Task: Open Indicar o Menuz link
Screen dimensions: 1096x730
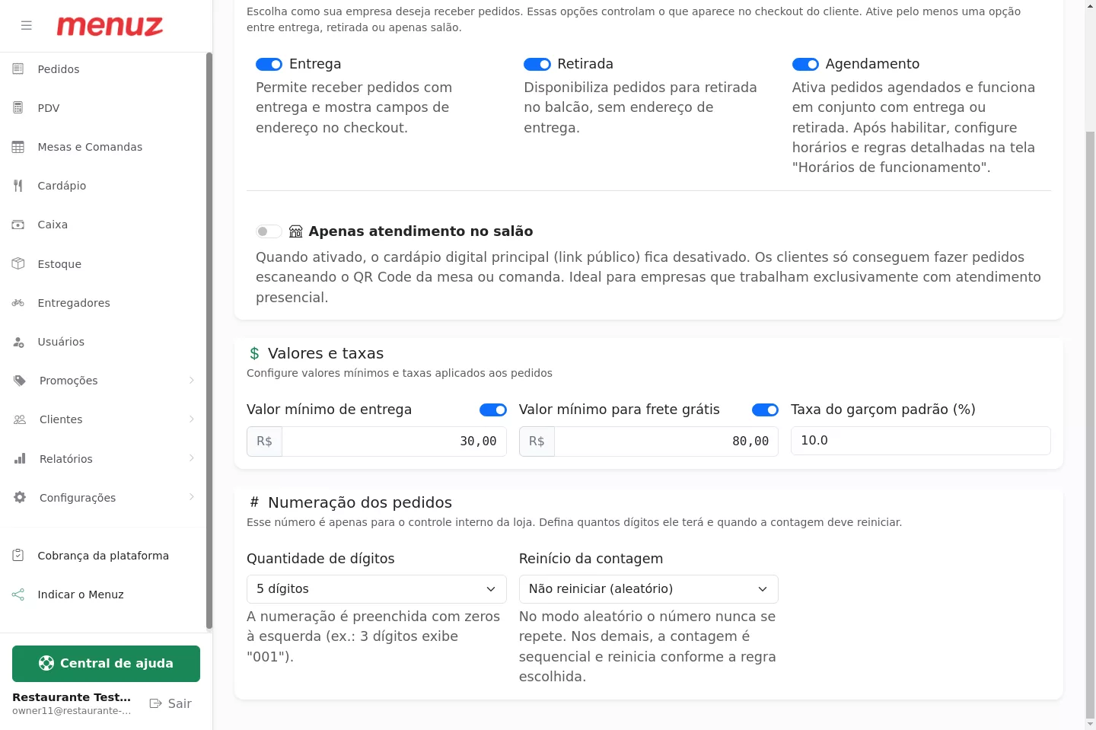Action: (x=104, y=595)
